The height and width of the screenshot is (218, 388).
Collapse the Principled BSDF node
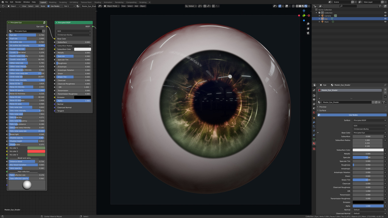pyautogui.click(x=56, y=22)
